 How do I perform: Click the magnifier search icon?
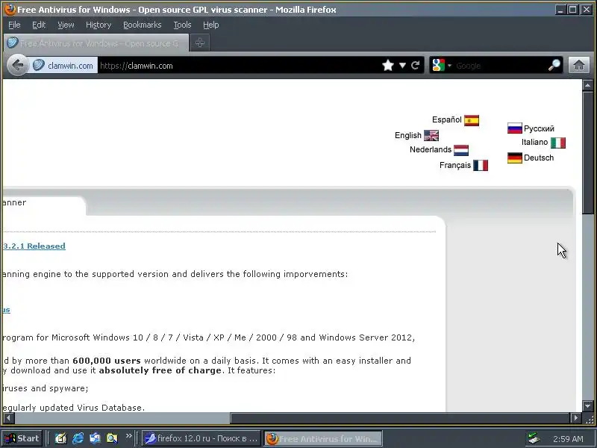[x=554, y=66]
